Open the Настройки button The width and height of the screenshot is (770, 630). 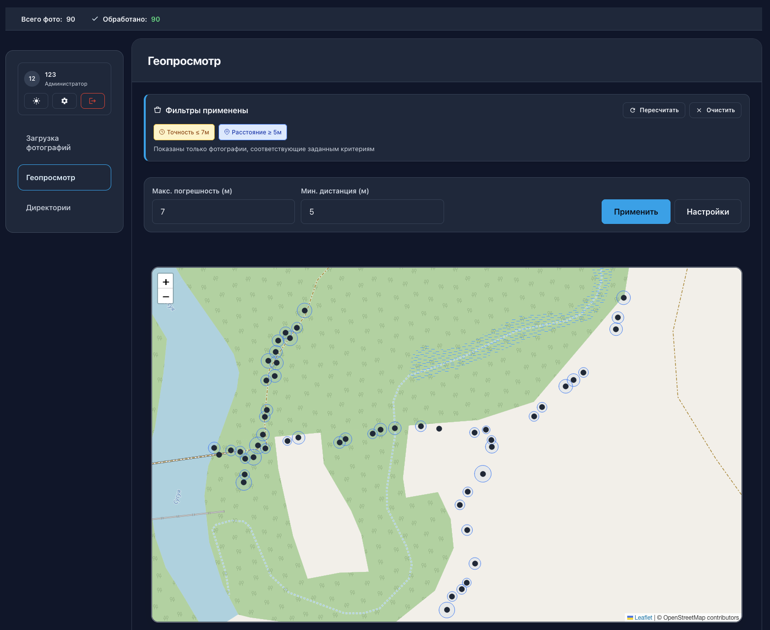[x=707, y=212]
